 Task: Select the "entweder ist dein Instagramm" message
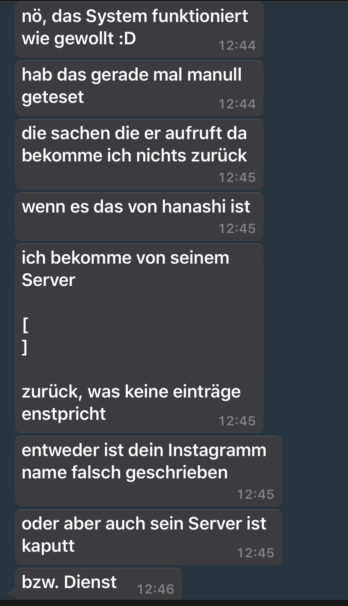(x=148, y=471)
